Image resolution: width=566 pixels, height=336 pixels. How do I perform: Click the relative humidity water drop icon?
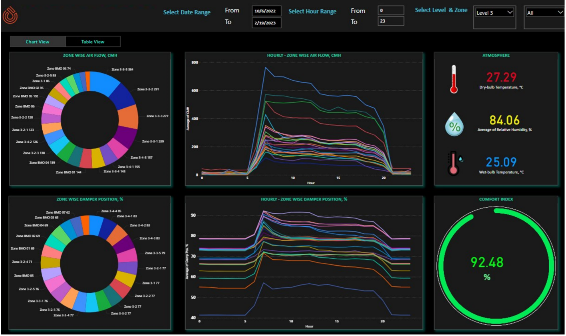tap(454, 125)
